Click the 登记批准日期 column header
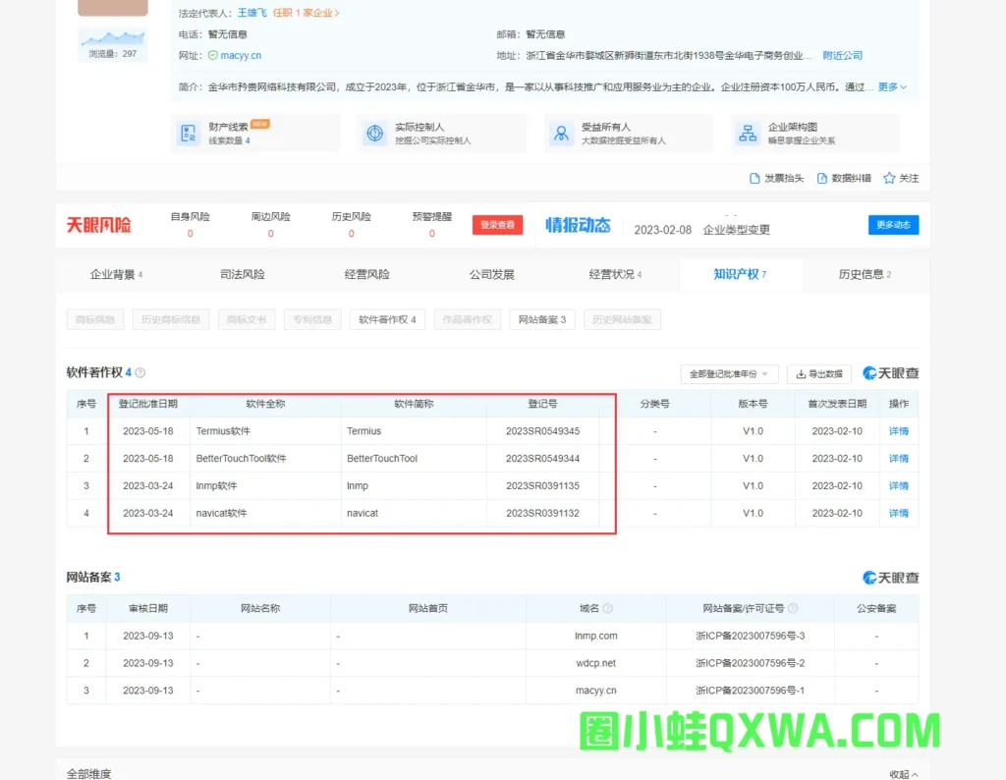This screenshot has height=780, width=1006. (x=148, y=404)
